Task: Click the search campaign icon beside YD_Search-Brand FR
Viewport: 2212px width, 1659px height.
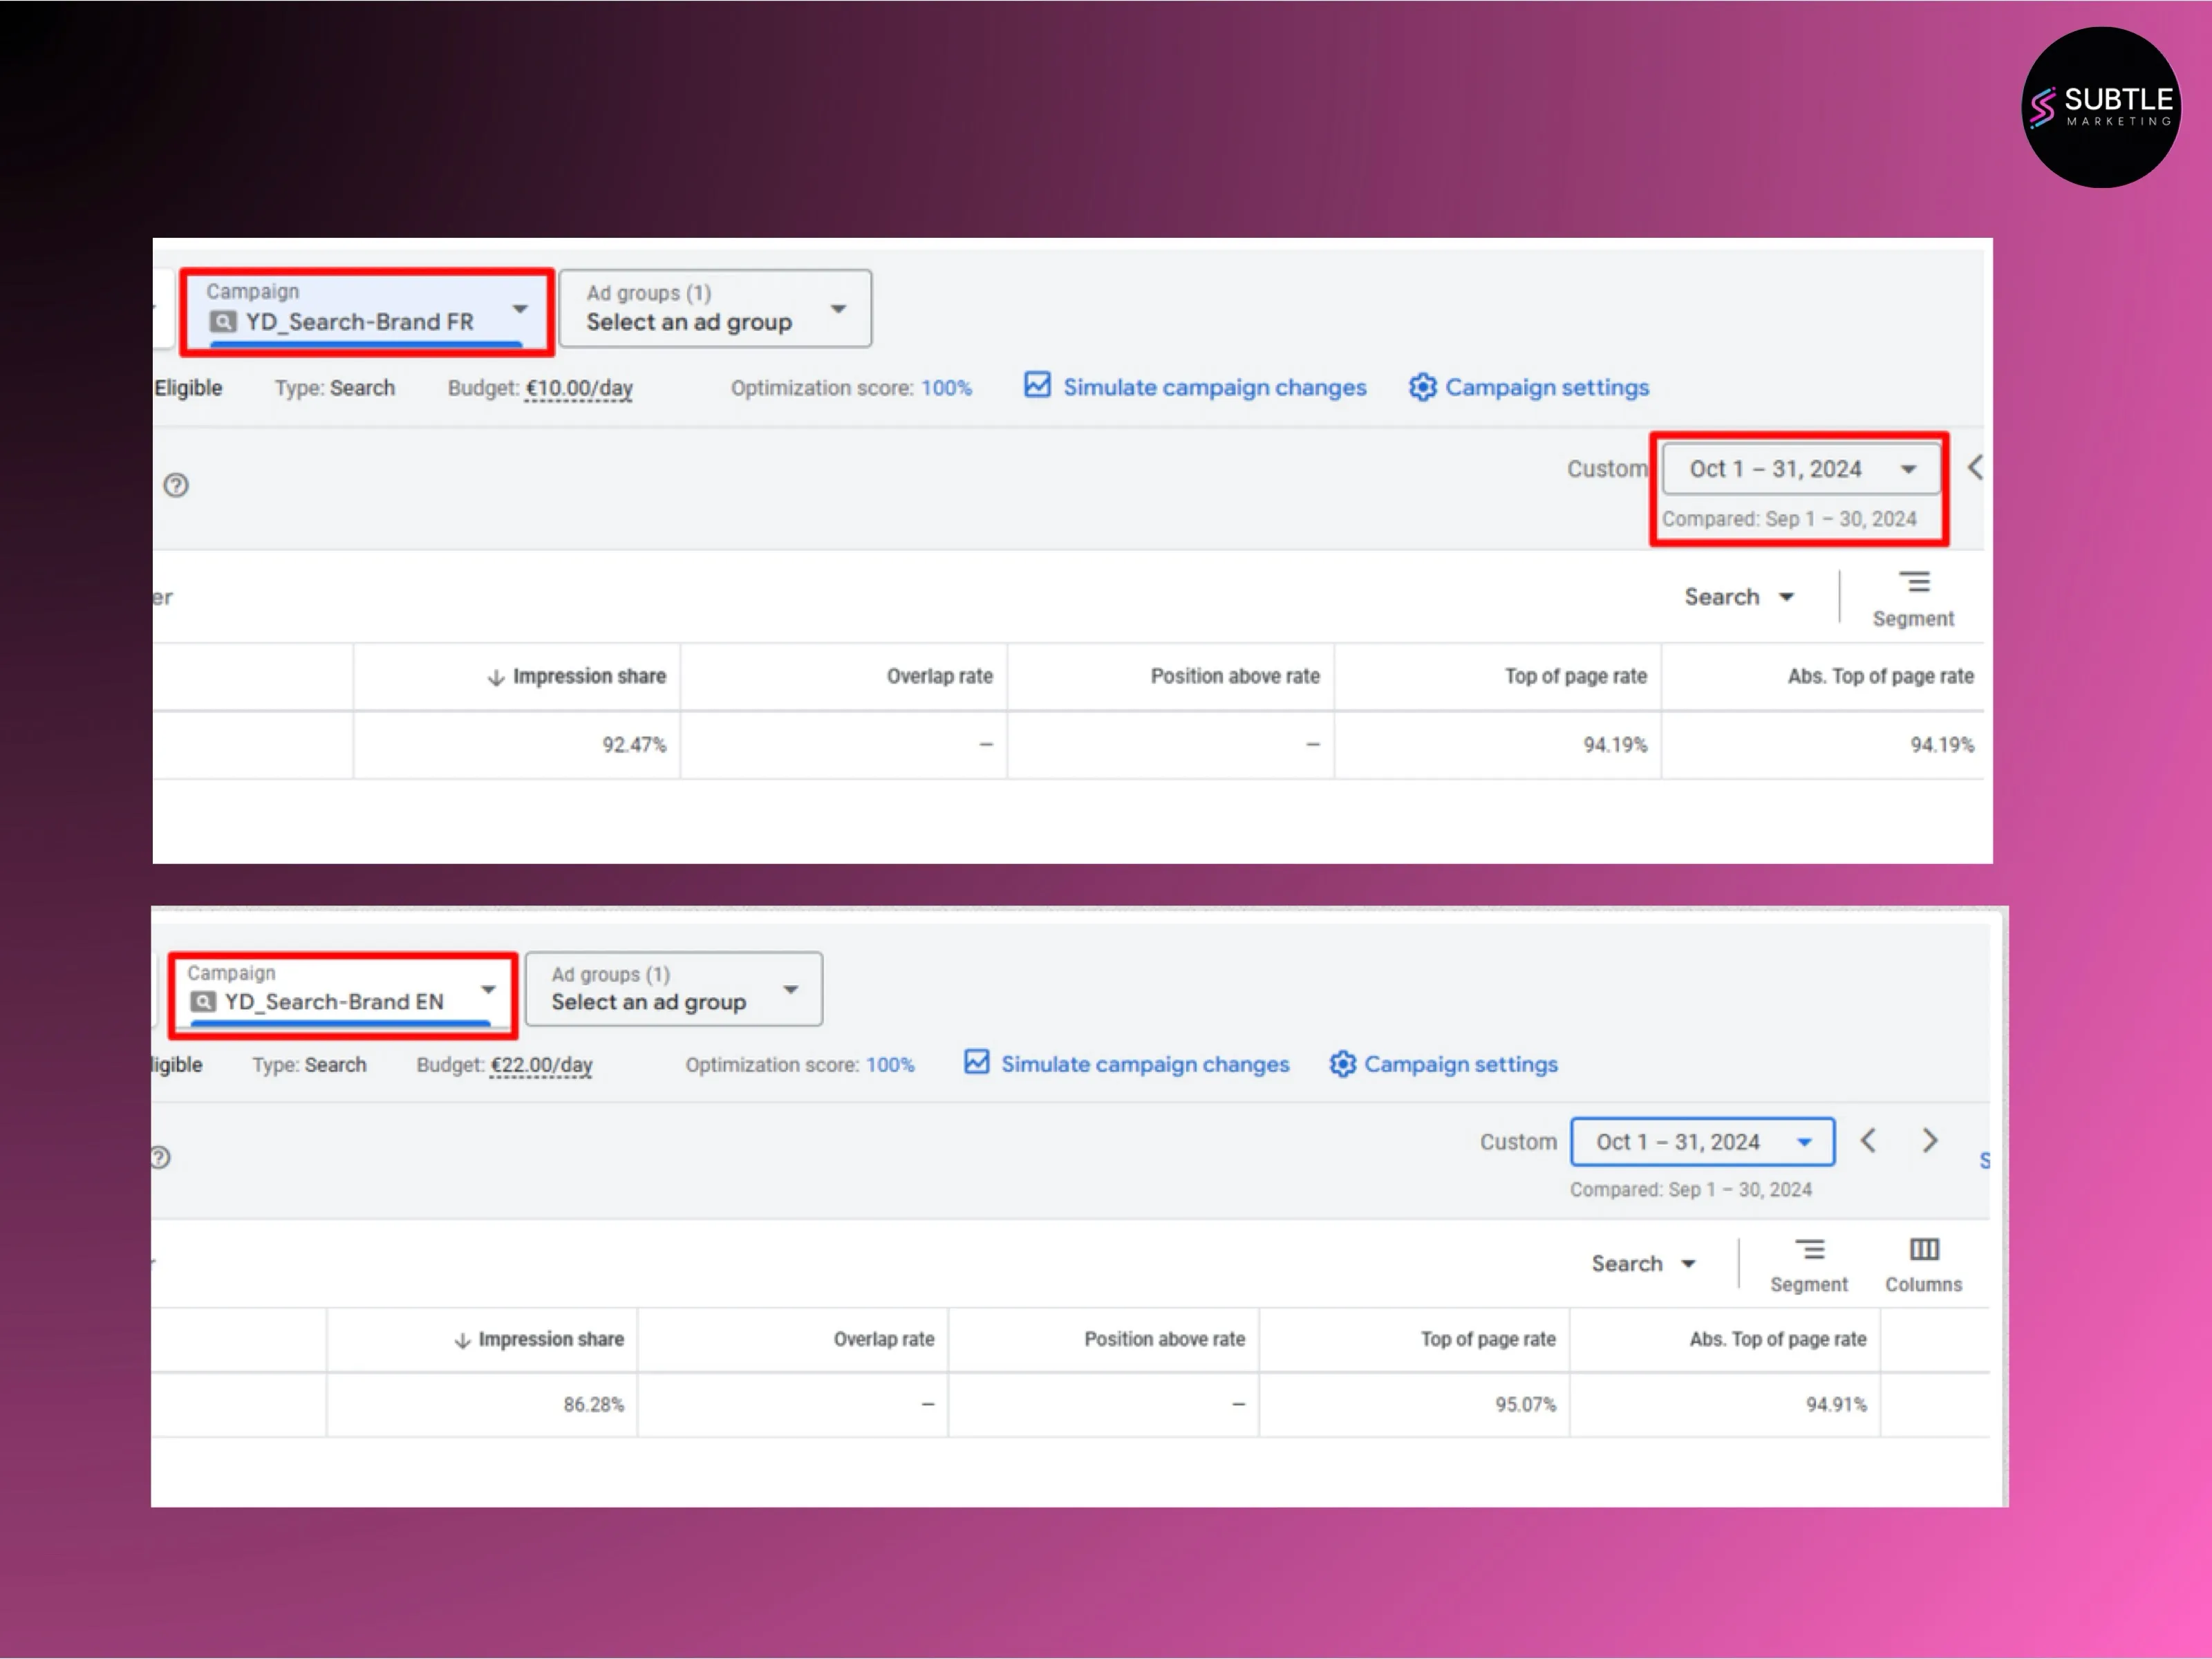Action: (x=223, y=322)
